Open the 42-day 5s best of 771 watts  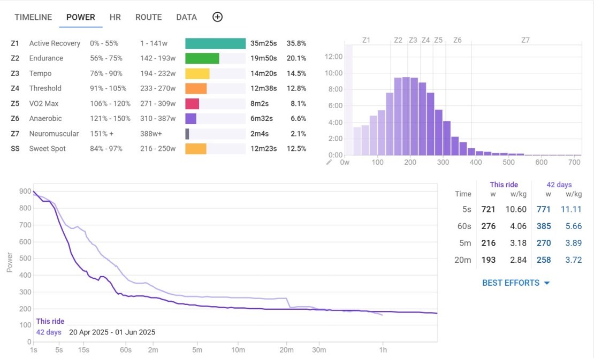click(x=544, y=209)
